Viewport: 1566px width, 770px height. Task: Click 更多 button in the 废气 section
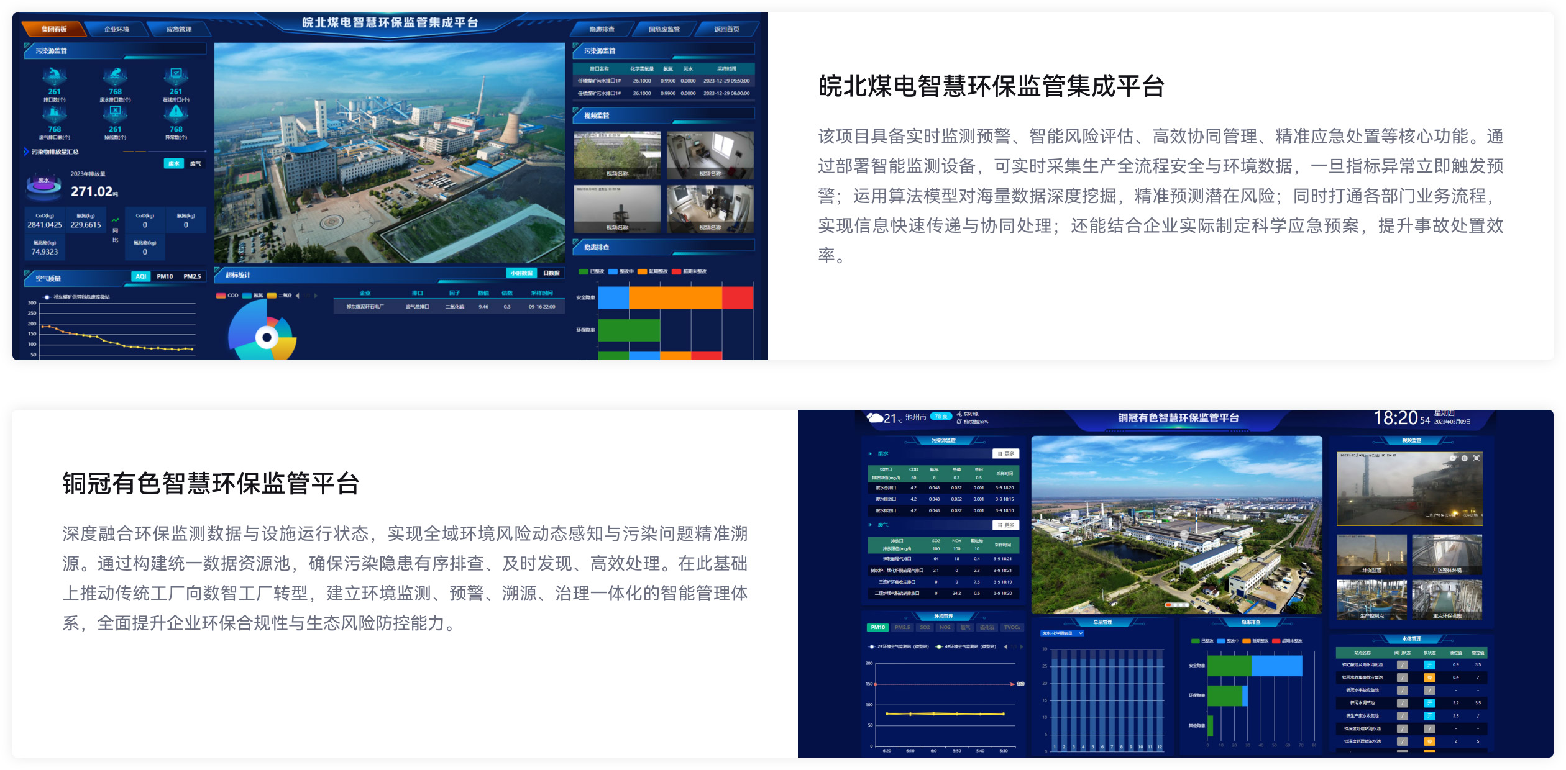(x=1005, y=525)
